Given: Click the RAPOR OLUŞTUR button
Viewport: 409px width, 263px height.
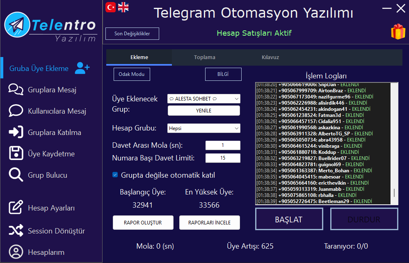Looking at the screenshot, I should (x=143, y=223).
